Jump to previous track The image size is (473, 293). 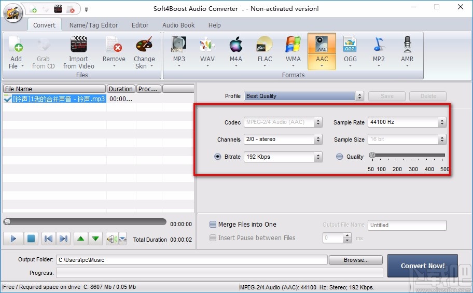tap(48, 239)
